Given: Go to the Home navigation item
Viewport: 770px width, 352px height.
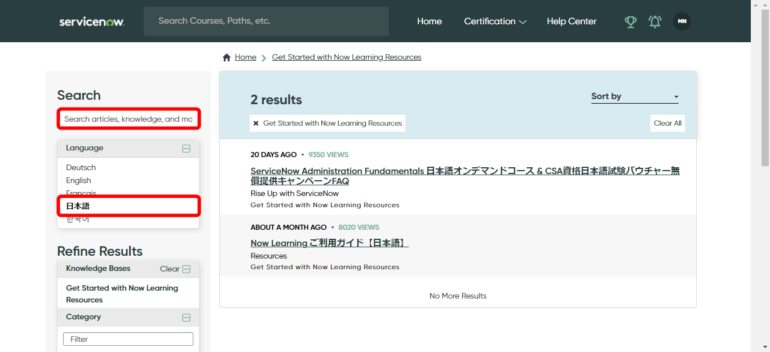Looking at the screenshot, I should point(430,21).
